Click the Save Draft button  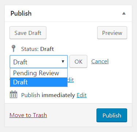pos(28,33)
